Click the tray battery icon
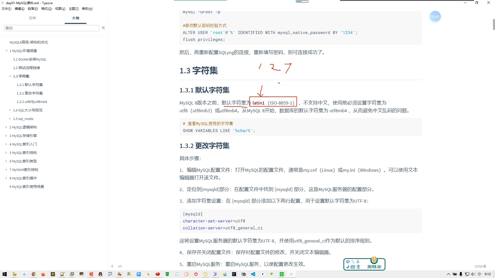This screenshot has height=278, width=495. (x=455, y=274)
